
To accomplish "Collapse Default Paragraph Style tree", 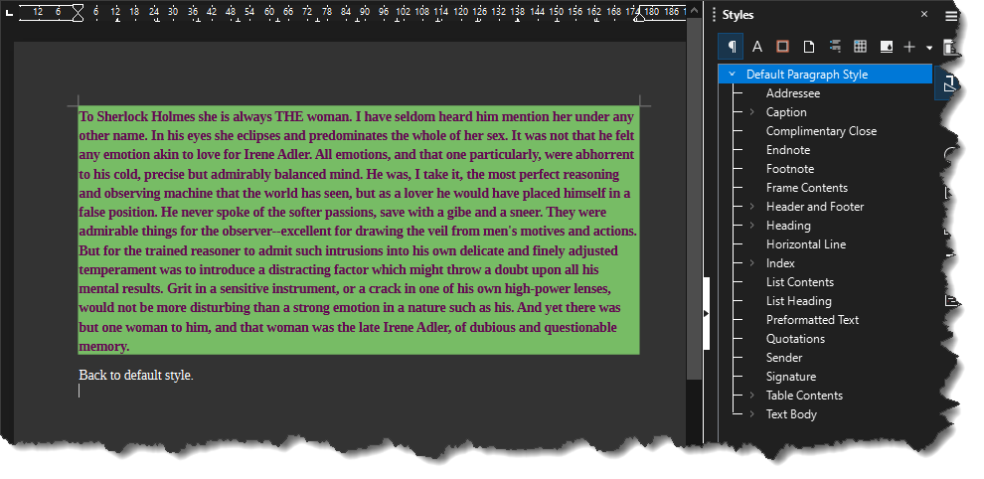I will (x=732, y=75).
